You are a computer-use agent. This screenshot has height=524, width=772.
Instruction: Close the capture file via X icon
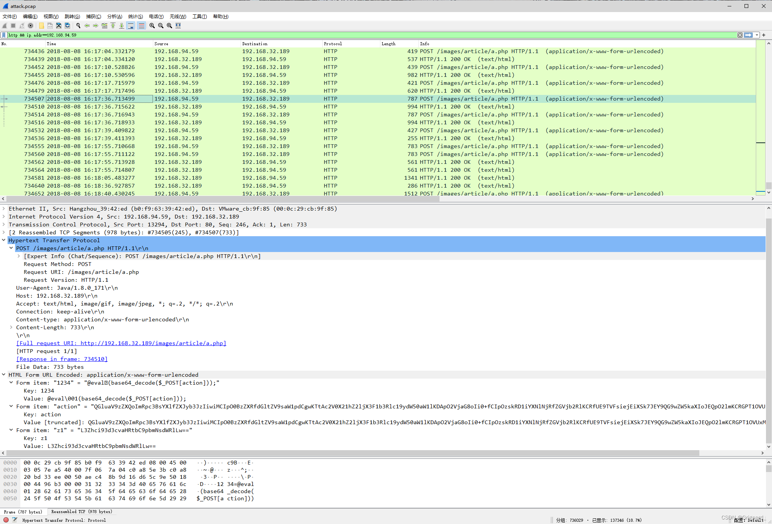click(x=59, y=26)
